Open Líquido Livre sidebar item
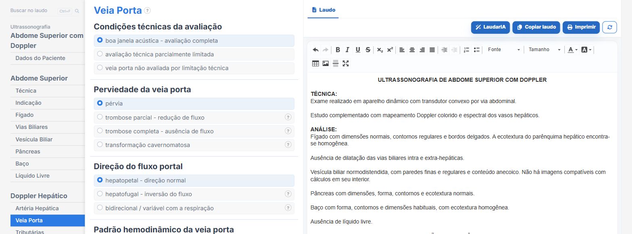 point(48,176)
